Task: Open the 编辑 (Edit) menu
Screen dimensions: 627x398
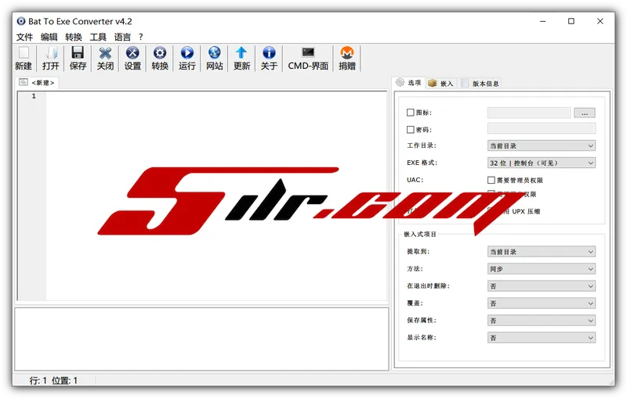Action: click(49, 37)
